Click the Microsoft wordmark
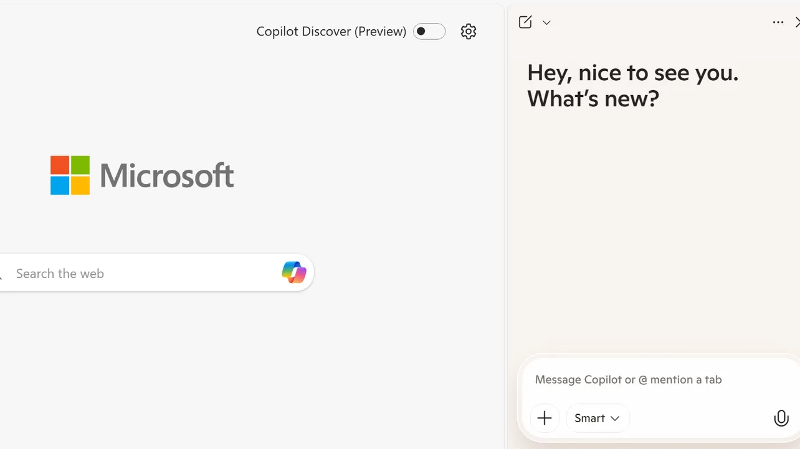 pos(167,175)
